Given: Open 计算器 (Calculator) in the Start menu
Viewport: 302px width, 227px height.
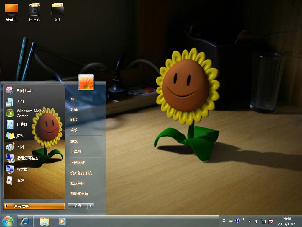Looking at the screenshot, I should click(22, 124).
